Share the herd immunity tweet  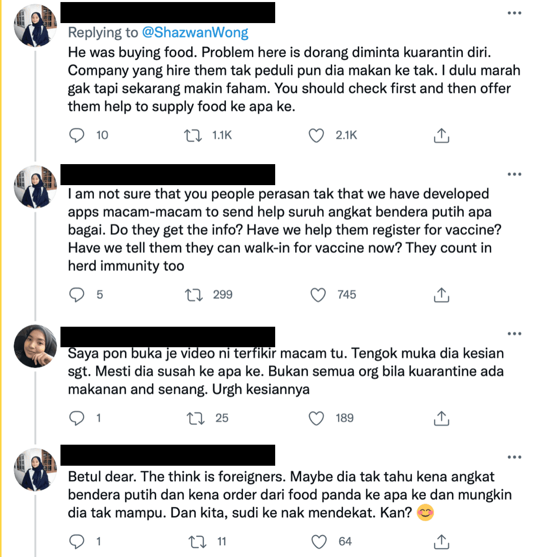(x=441, y=295)
